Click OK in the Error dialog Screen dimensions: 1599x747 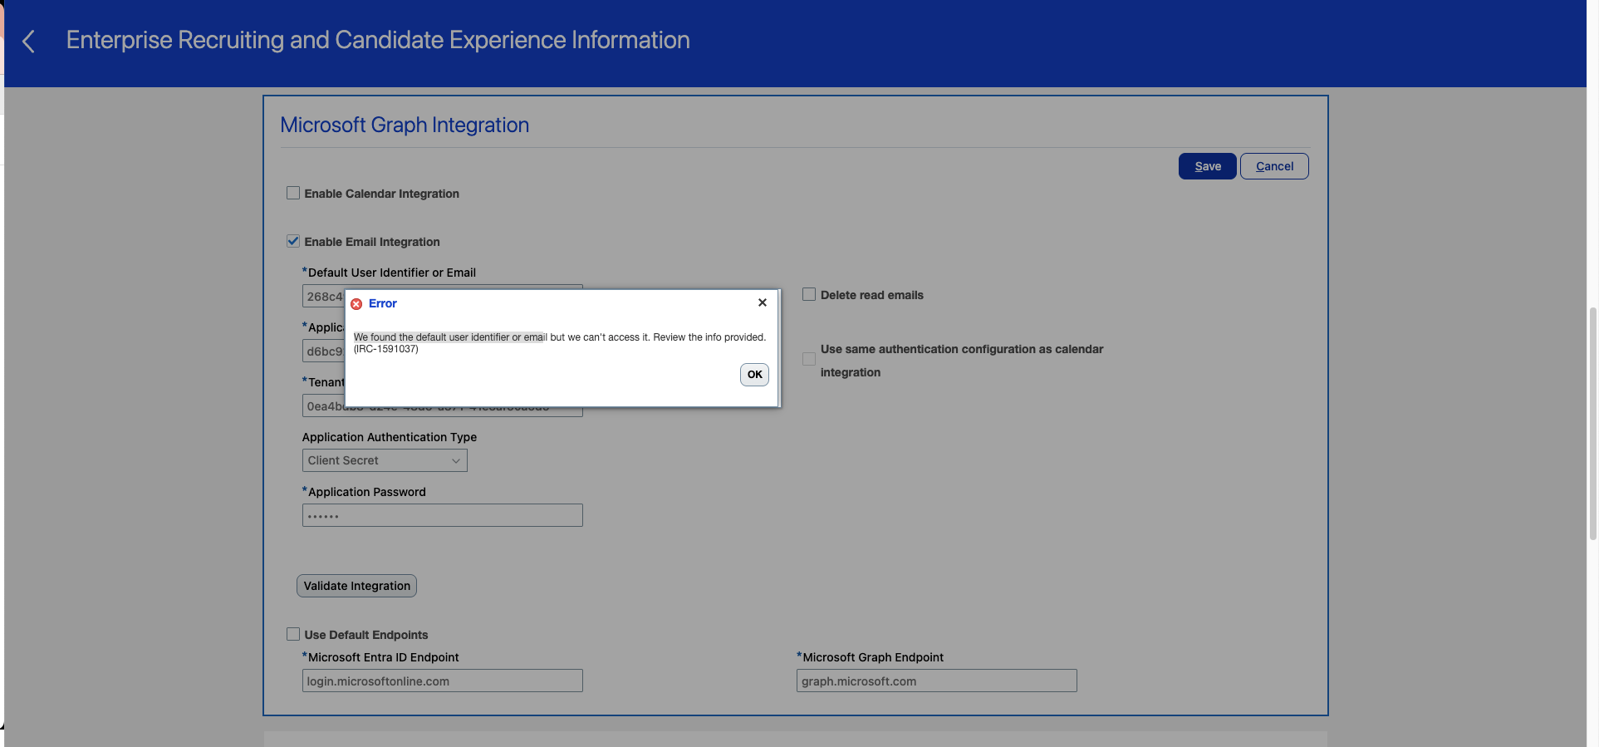point(754,375)
